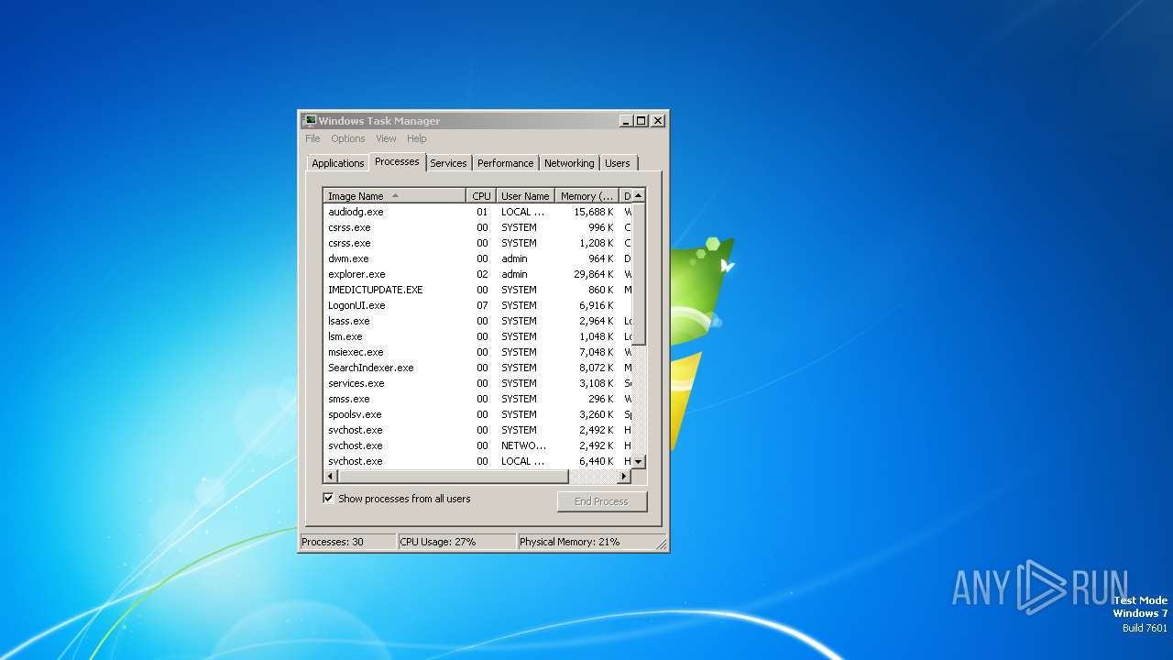Click the Processes: 30 status entry
The image size is (1173, 660).
[x=348, y=542]
